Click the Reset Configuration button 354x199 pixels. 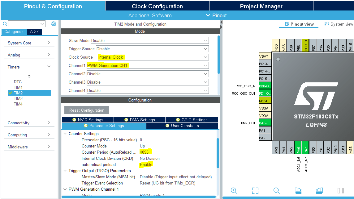(x=87, y=110)
